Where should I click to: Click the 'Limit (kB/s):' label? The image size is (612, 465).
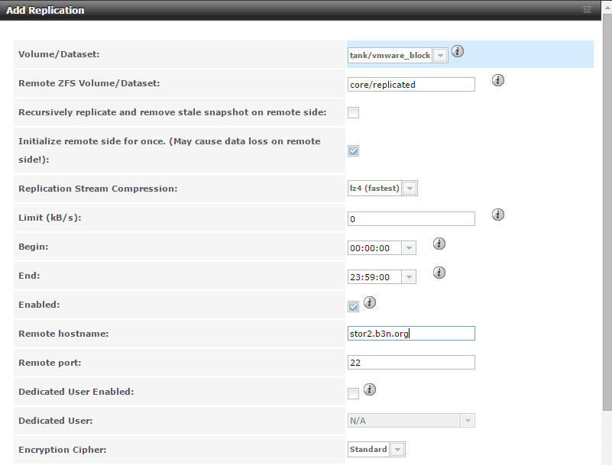(x=50, y=218)
